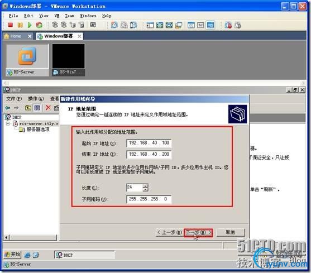Viewport: 311px width, 273px height.
Task: Click the Console view toolbar icon
Action: click(210, 25)
